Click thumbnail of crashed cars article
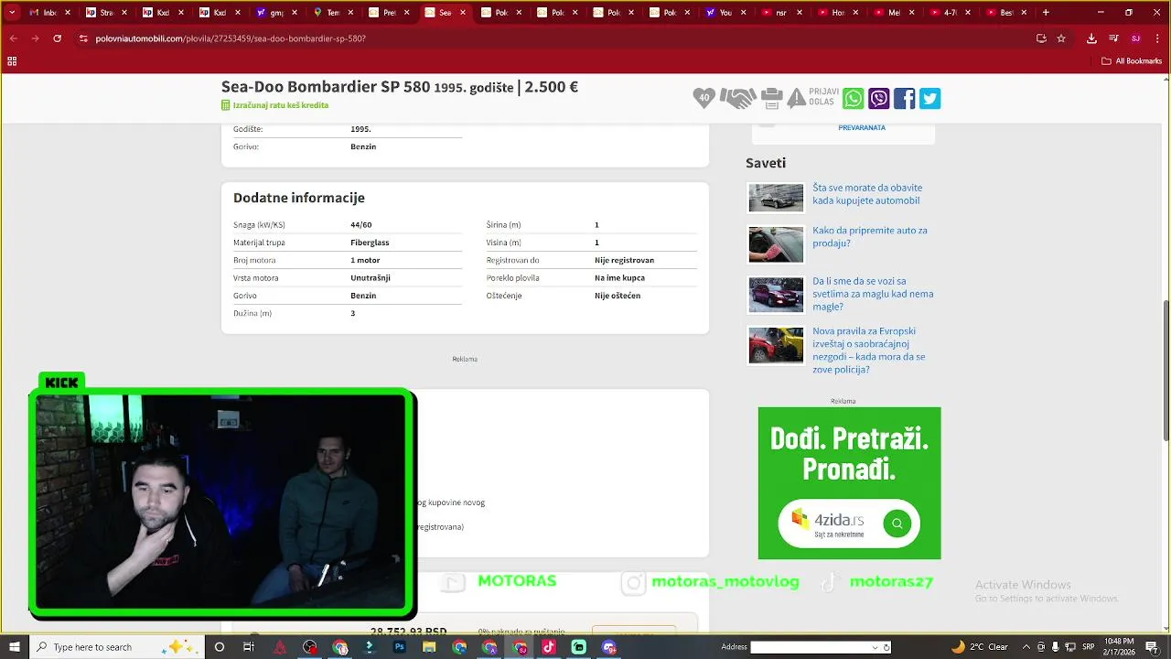 point(776,345)
